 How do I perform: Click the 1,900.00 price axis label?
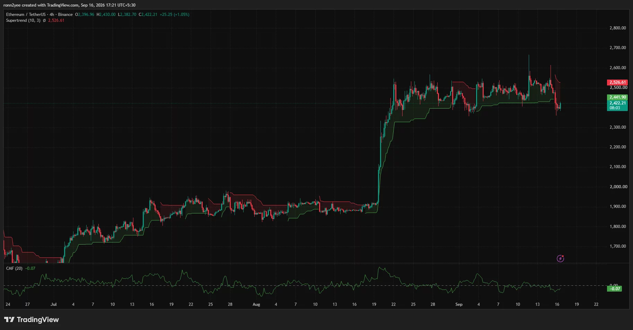[x=618, y=207]
